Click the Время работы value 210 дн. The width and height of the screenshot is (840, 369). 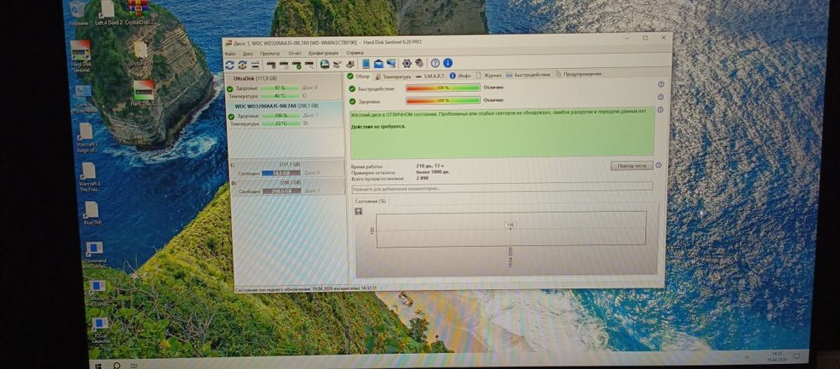(432, 166)
